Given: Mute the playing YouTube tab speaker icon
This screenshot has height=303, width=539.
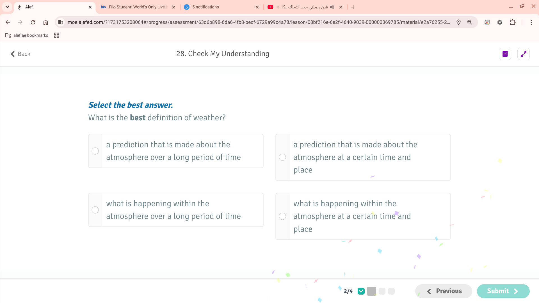Looking at the screenshot, I should pos(332,7).
